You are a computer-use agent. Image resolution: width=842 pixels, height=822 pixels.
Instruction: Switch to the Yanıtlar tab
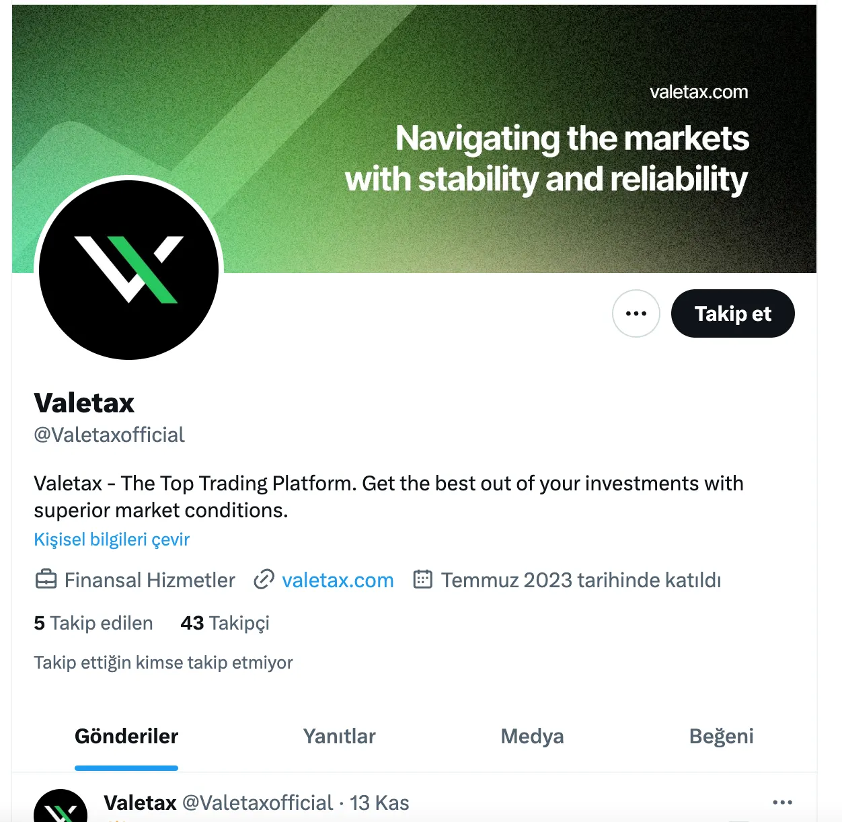pyautogui.click(x=339, y=736)
